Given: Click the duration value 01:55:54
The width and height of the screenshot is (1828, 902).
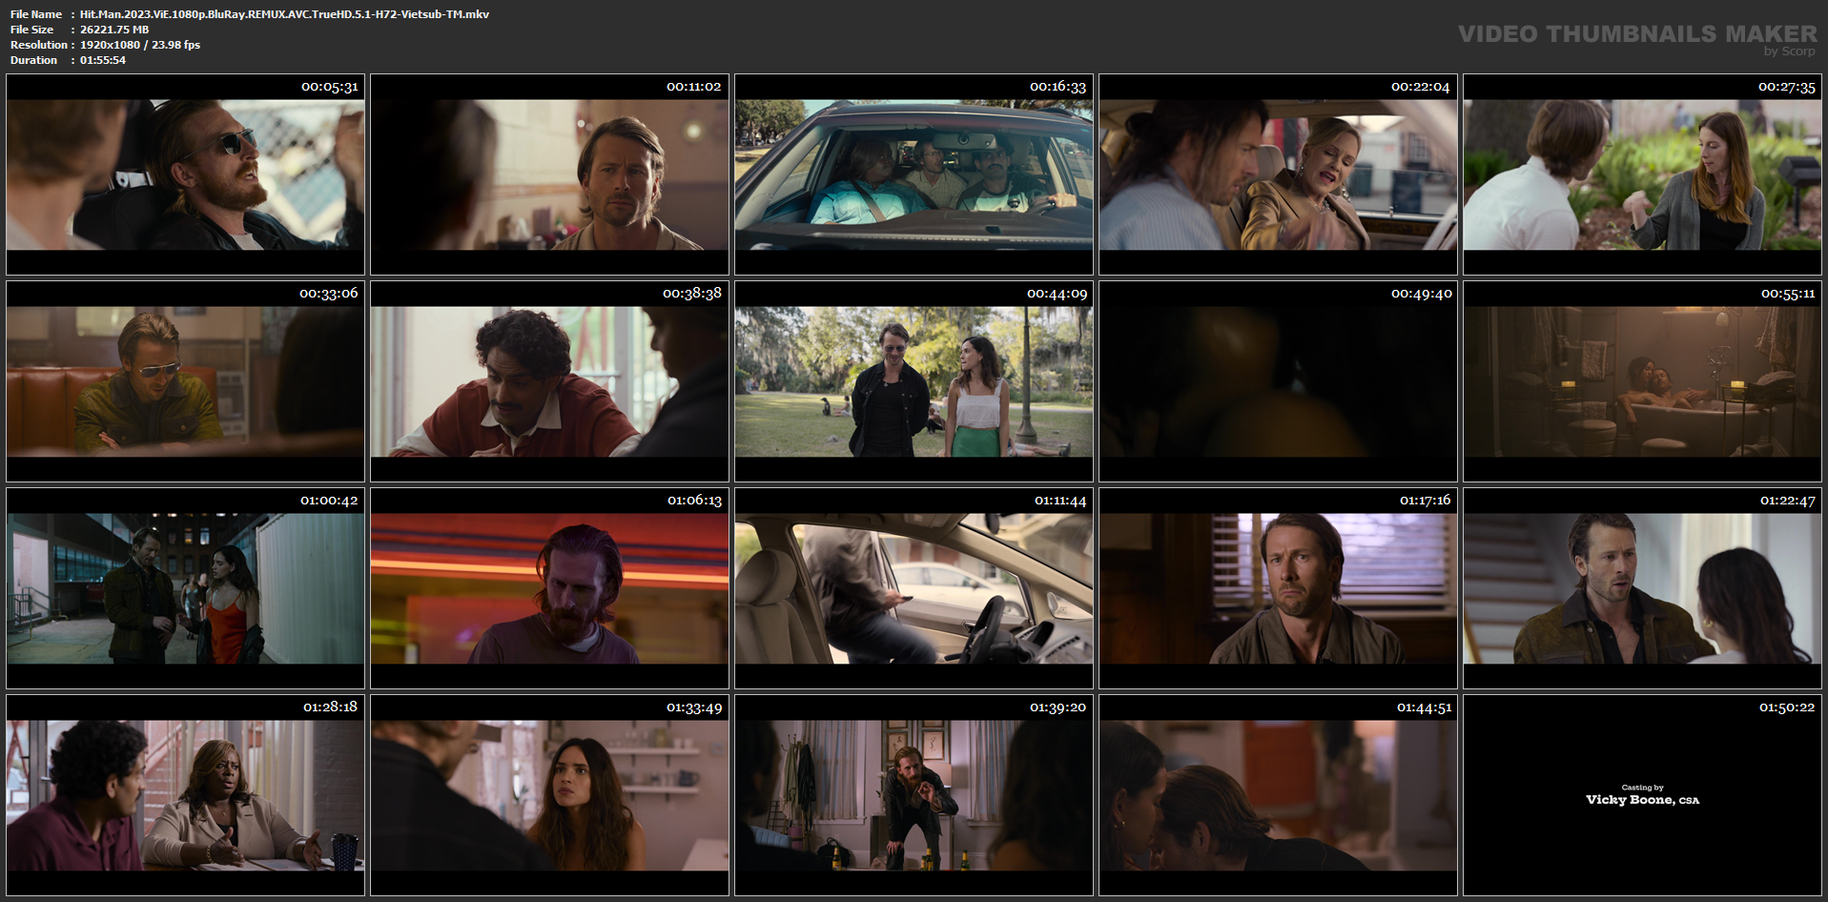Looking at the screenshot, I should tap(103, 60).
